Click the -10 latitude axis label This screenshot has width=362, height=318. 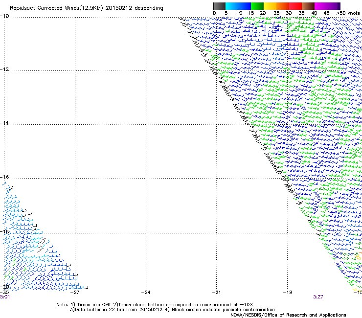pyautogui.click(x=4, y=16)
